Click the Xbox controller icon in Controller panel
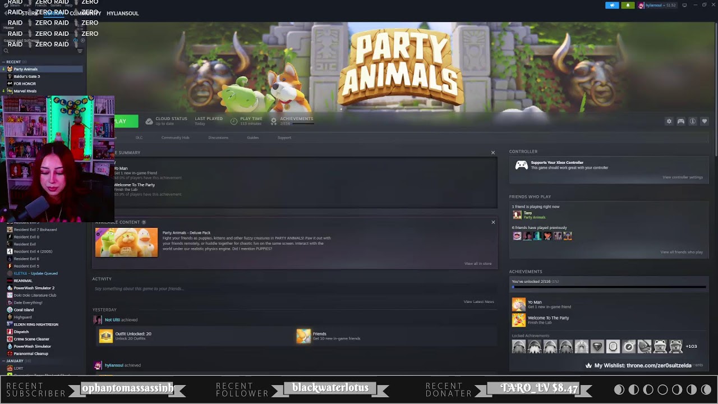718x404 pixels. coord(522,165)
